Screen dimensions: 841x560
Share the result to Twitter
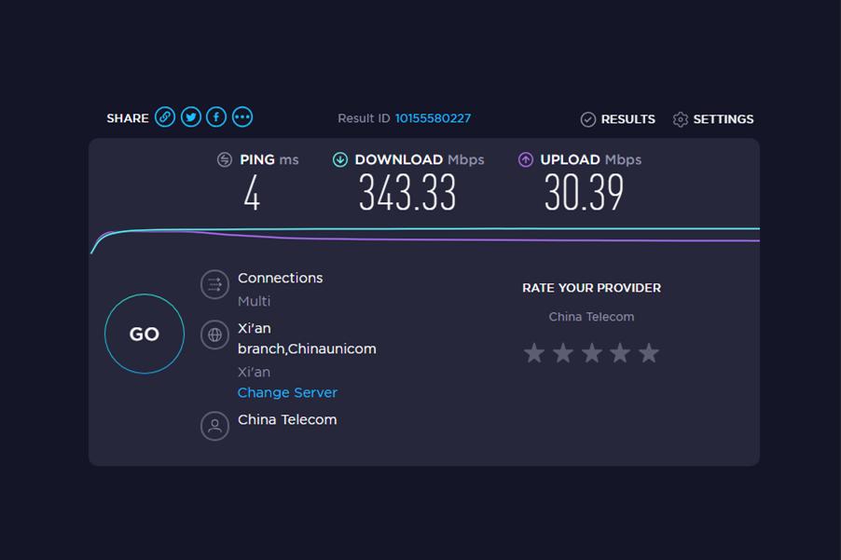point(190,116)
